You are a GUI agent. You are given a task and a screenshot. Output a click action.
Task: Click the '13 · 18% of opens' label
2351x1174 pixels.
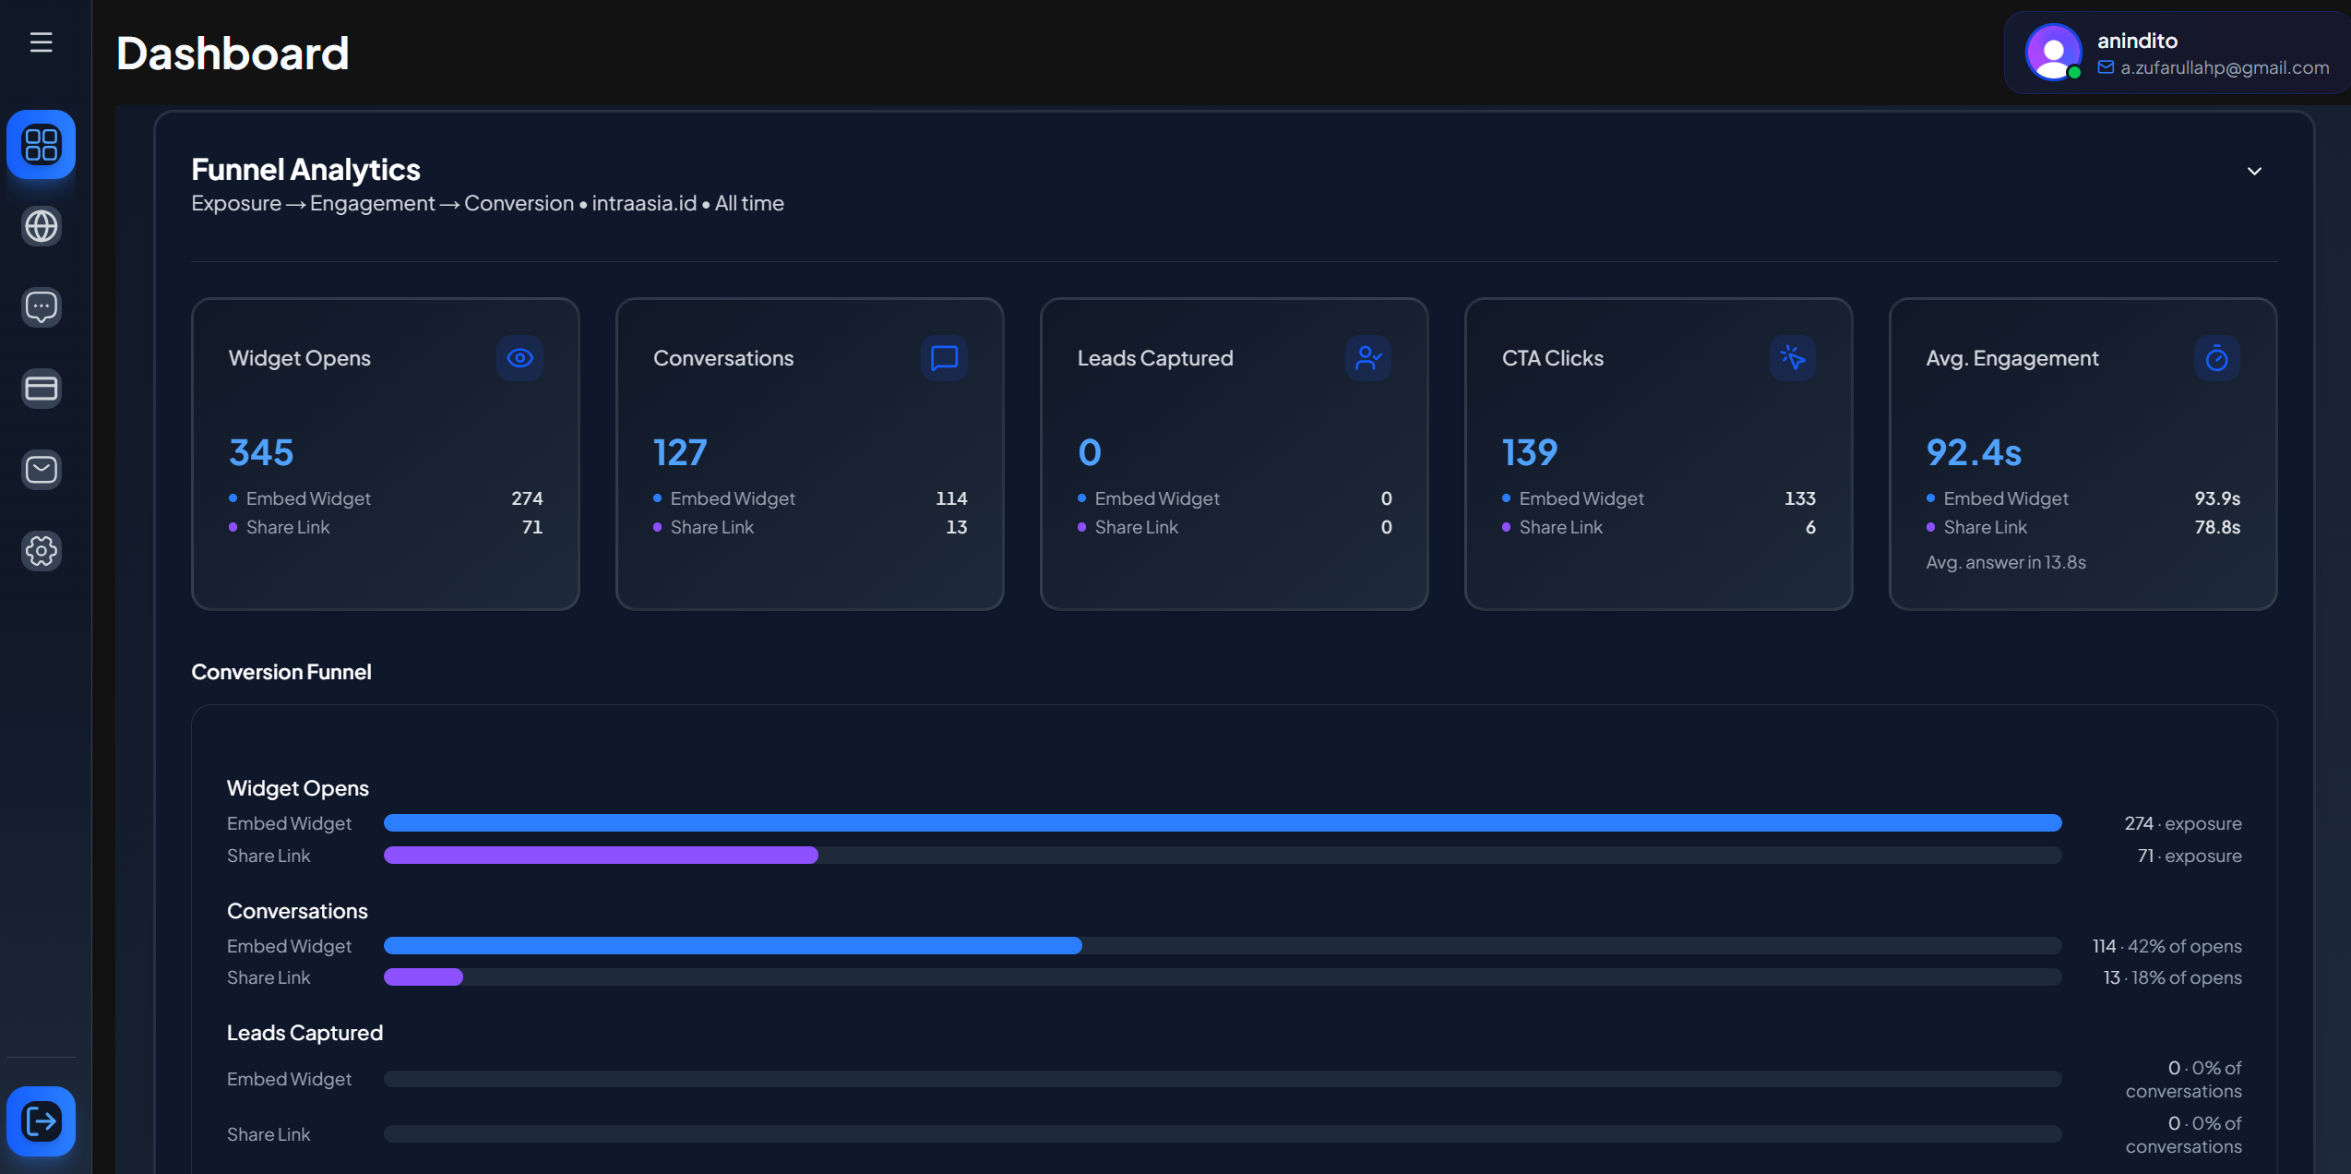(2172, 977)
